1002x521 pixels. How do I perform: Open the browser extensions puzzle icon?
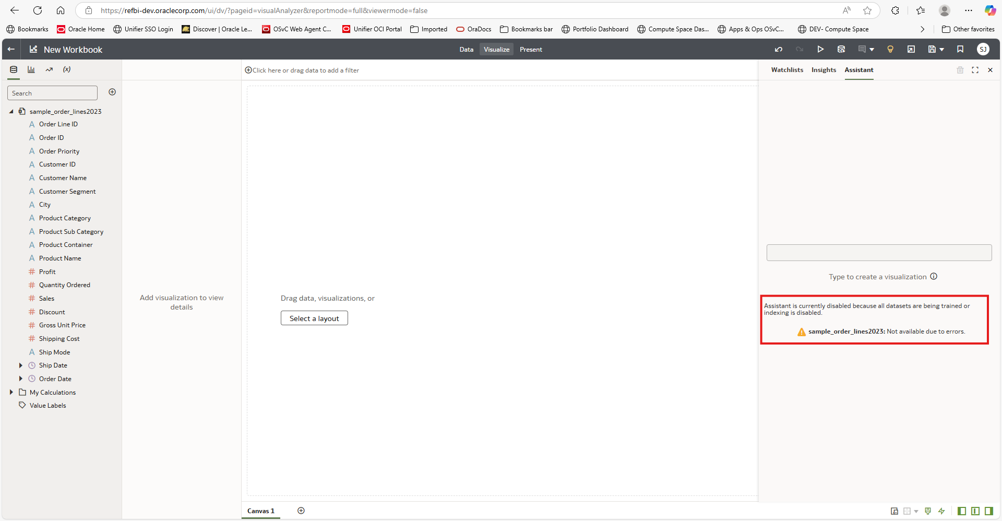(x=896, y=10)
